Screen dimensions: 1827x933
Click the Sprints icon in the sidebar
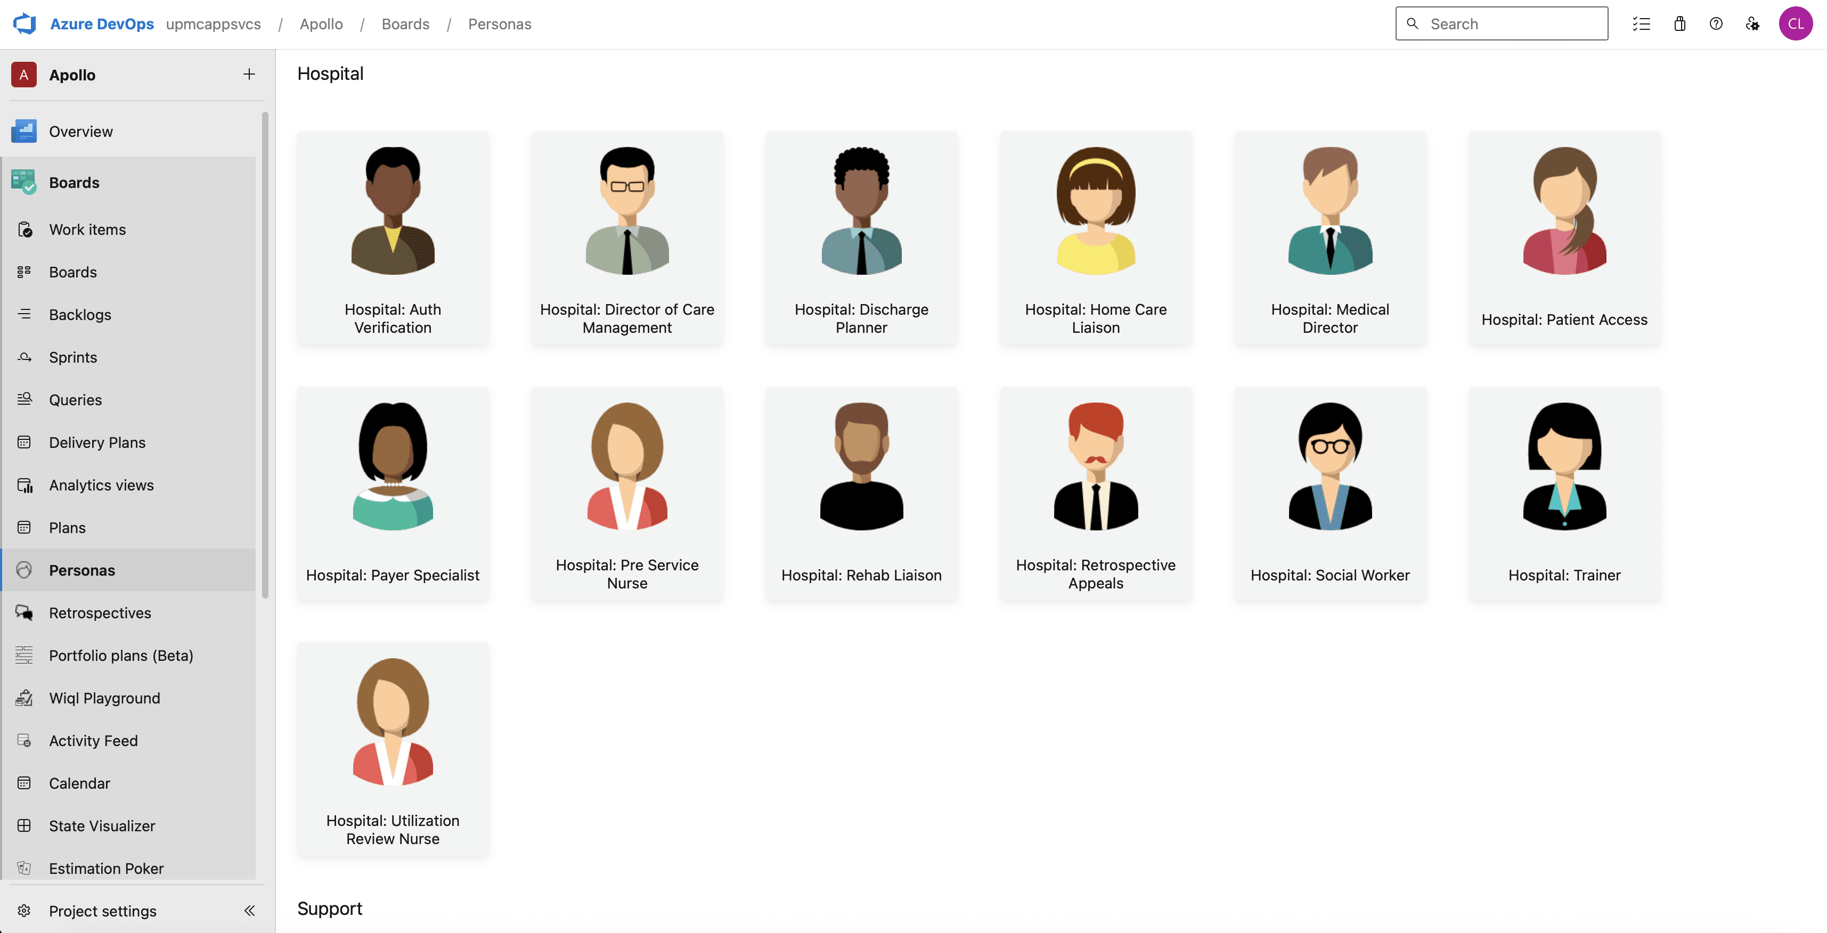[x=24, y=357]
